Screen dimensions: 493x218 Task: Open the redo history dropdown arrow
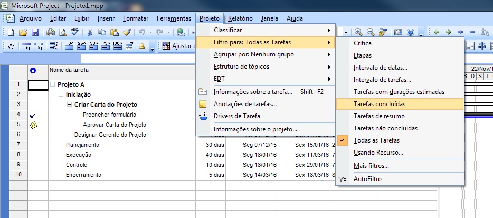pos(168,32)
